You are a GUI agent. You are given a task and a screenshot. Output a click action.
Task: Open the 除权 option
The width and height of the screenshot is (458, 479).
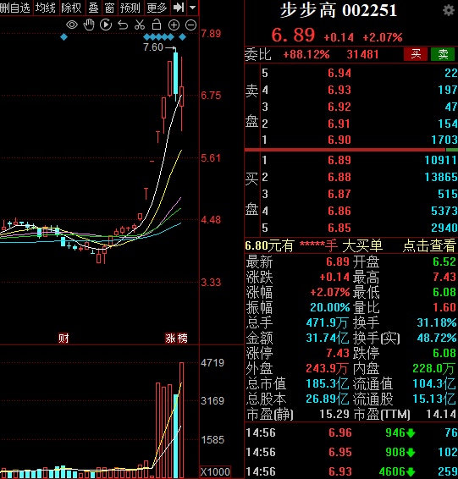pos(71,8)
